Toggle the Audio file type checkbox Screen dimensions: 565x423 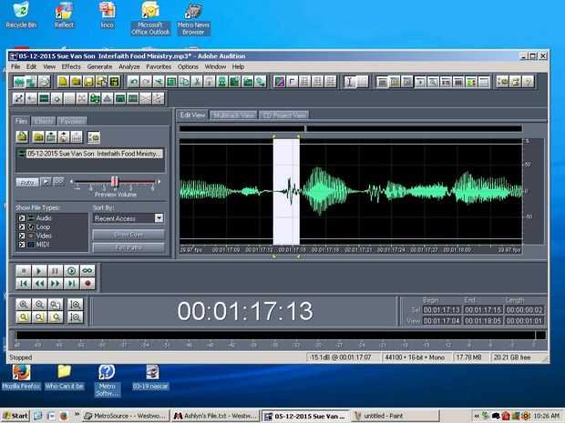pyautogui.click(x=22, y=218)
